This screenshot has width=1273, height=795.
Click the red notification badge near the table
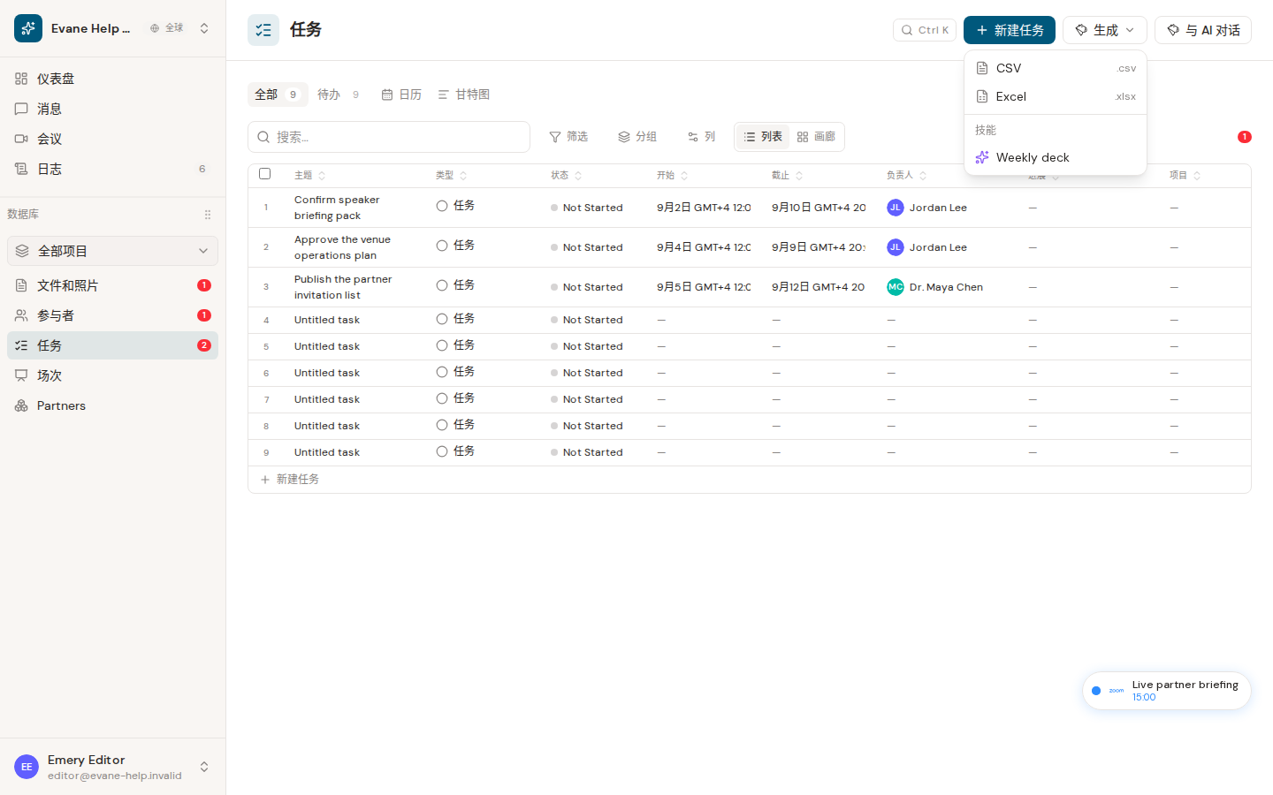[x=1245, y=137]
